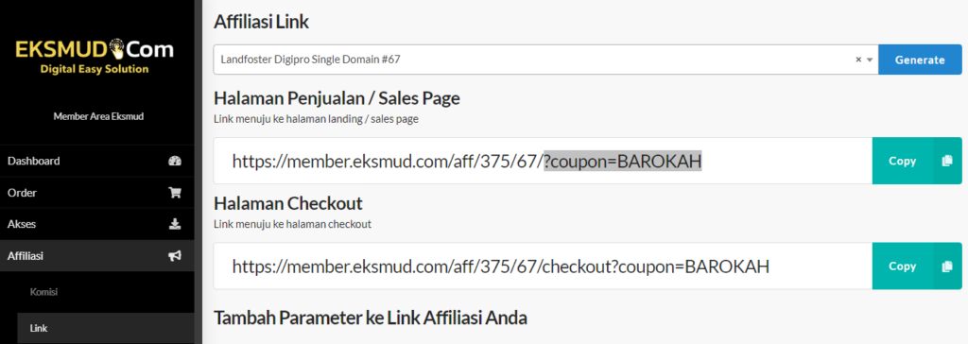Open the Landfoster Digipro Single Domain selector

coord(545,60)
